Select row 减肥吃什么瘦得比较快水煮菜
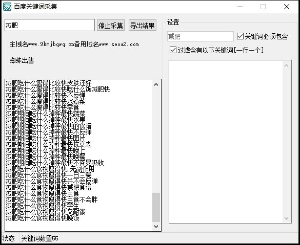This screenshot has height=245, width=300. point(45,101)
